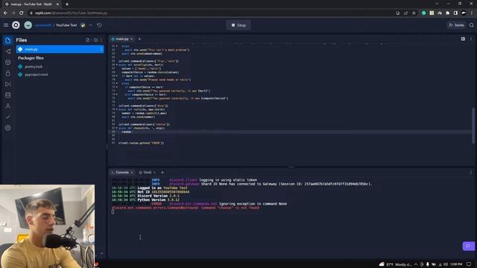Open main.py row options menu
This screenshot has width=477, height=268.
(101, 49)
